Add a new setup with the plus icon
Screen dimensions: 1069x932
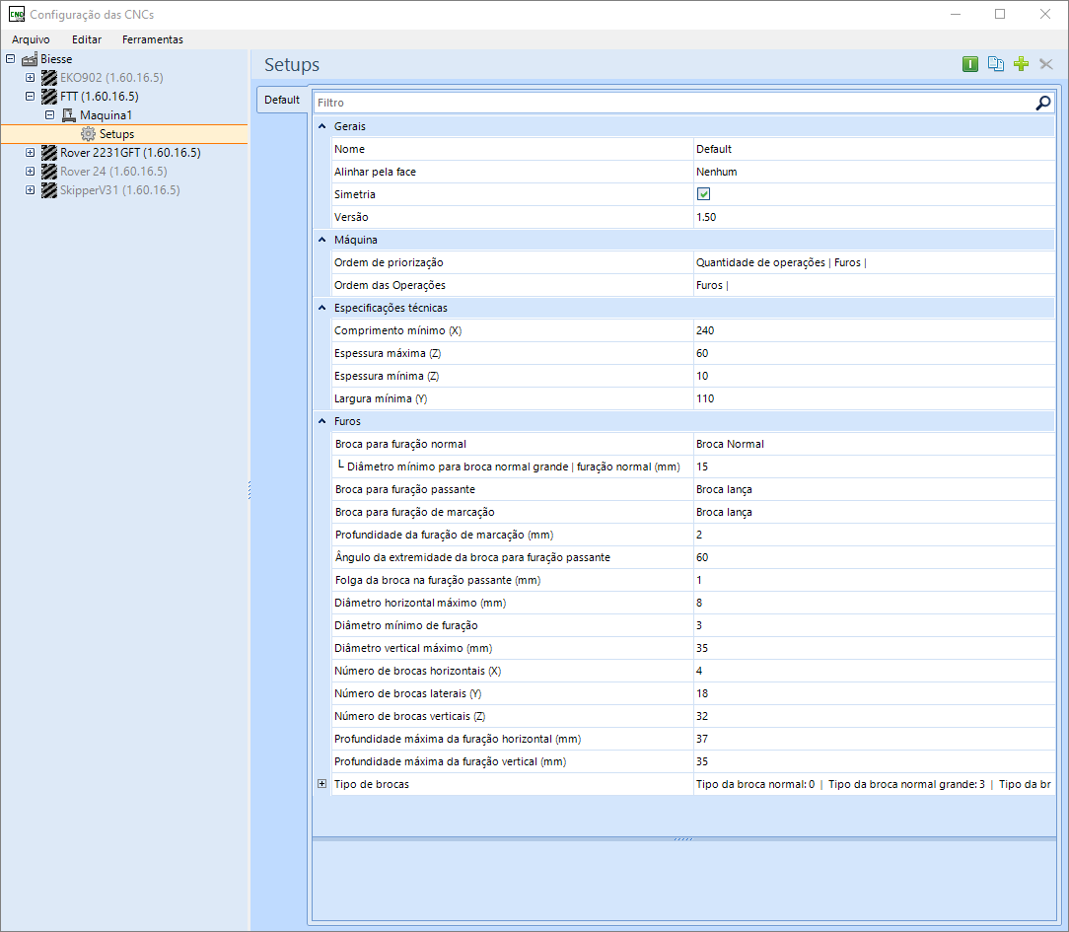pyautogui.click(x=1021, y=64)
